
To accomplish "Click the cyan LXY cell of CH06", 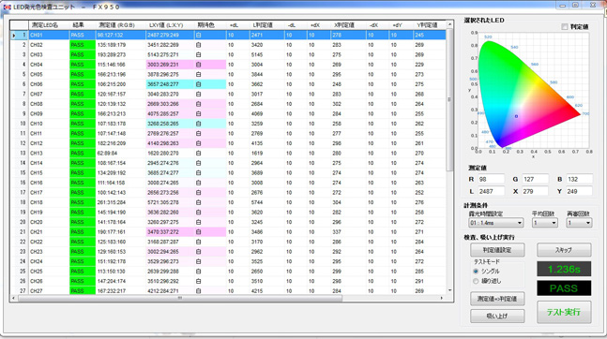I will click(170, 84).
